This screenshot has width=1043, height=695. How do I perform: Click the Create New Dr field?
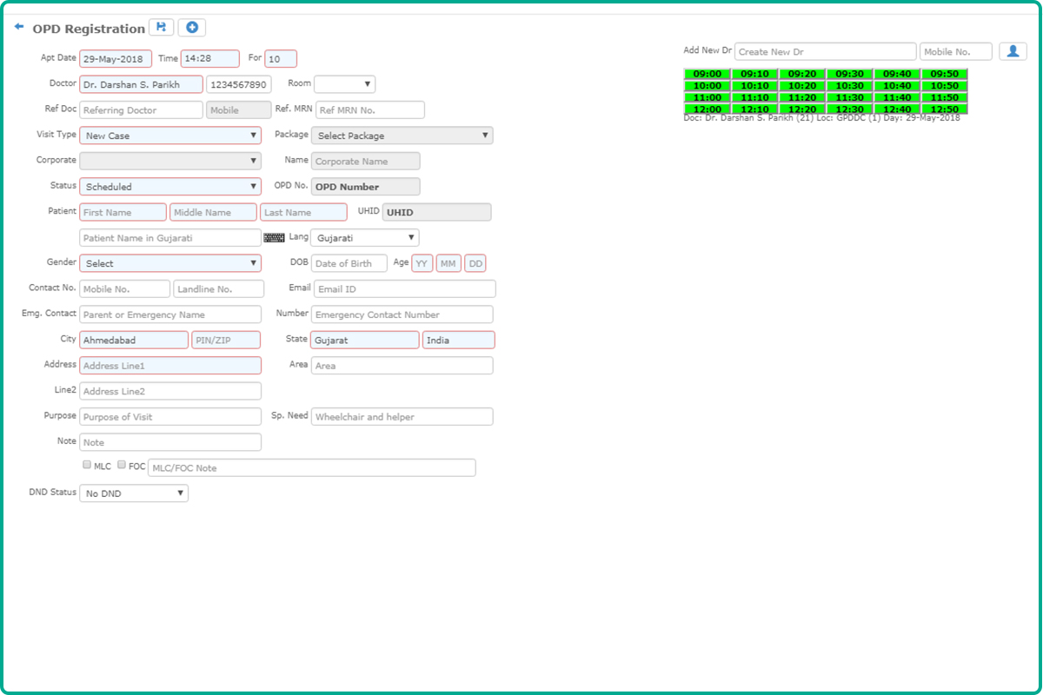point(825,52)
